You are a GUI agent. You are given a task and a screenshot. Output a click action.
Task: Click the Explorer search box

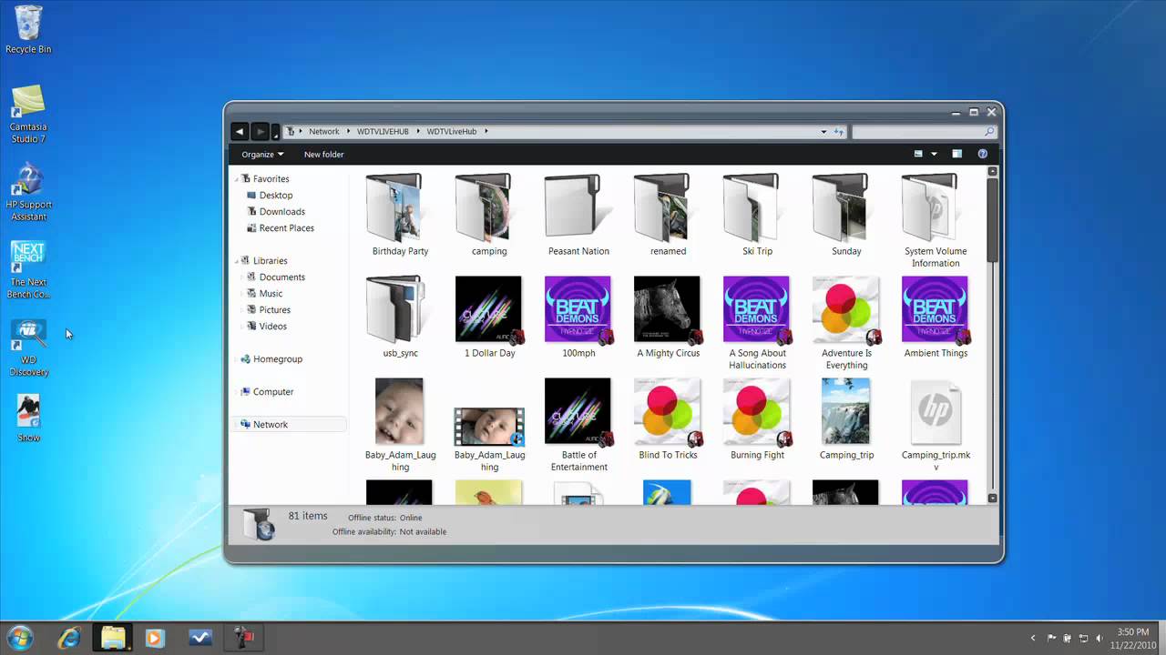[924, 131]
